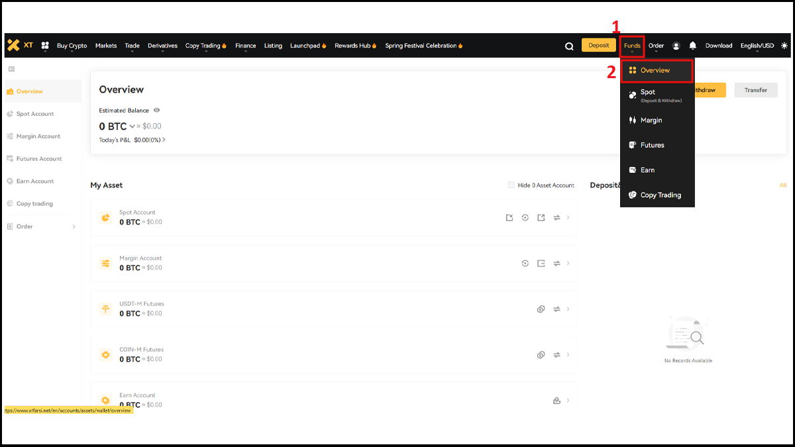Expand the Today's P&L arrow
Image resolution: width=795 pixels, height=447 pixels.
[164, 140]
